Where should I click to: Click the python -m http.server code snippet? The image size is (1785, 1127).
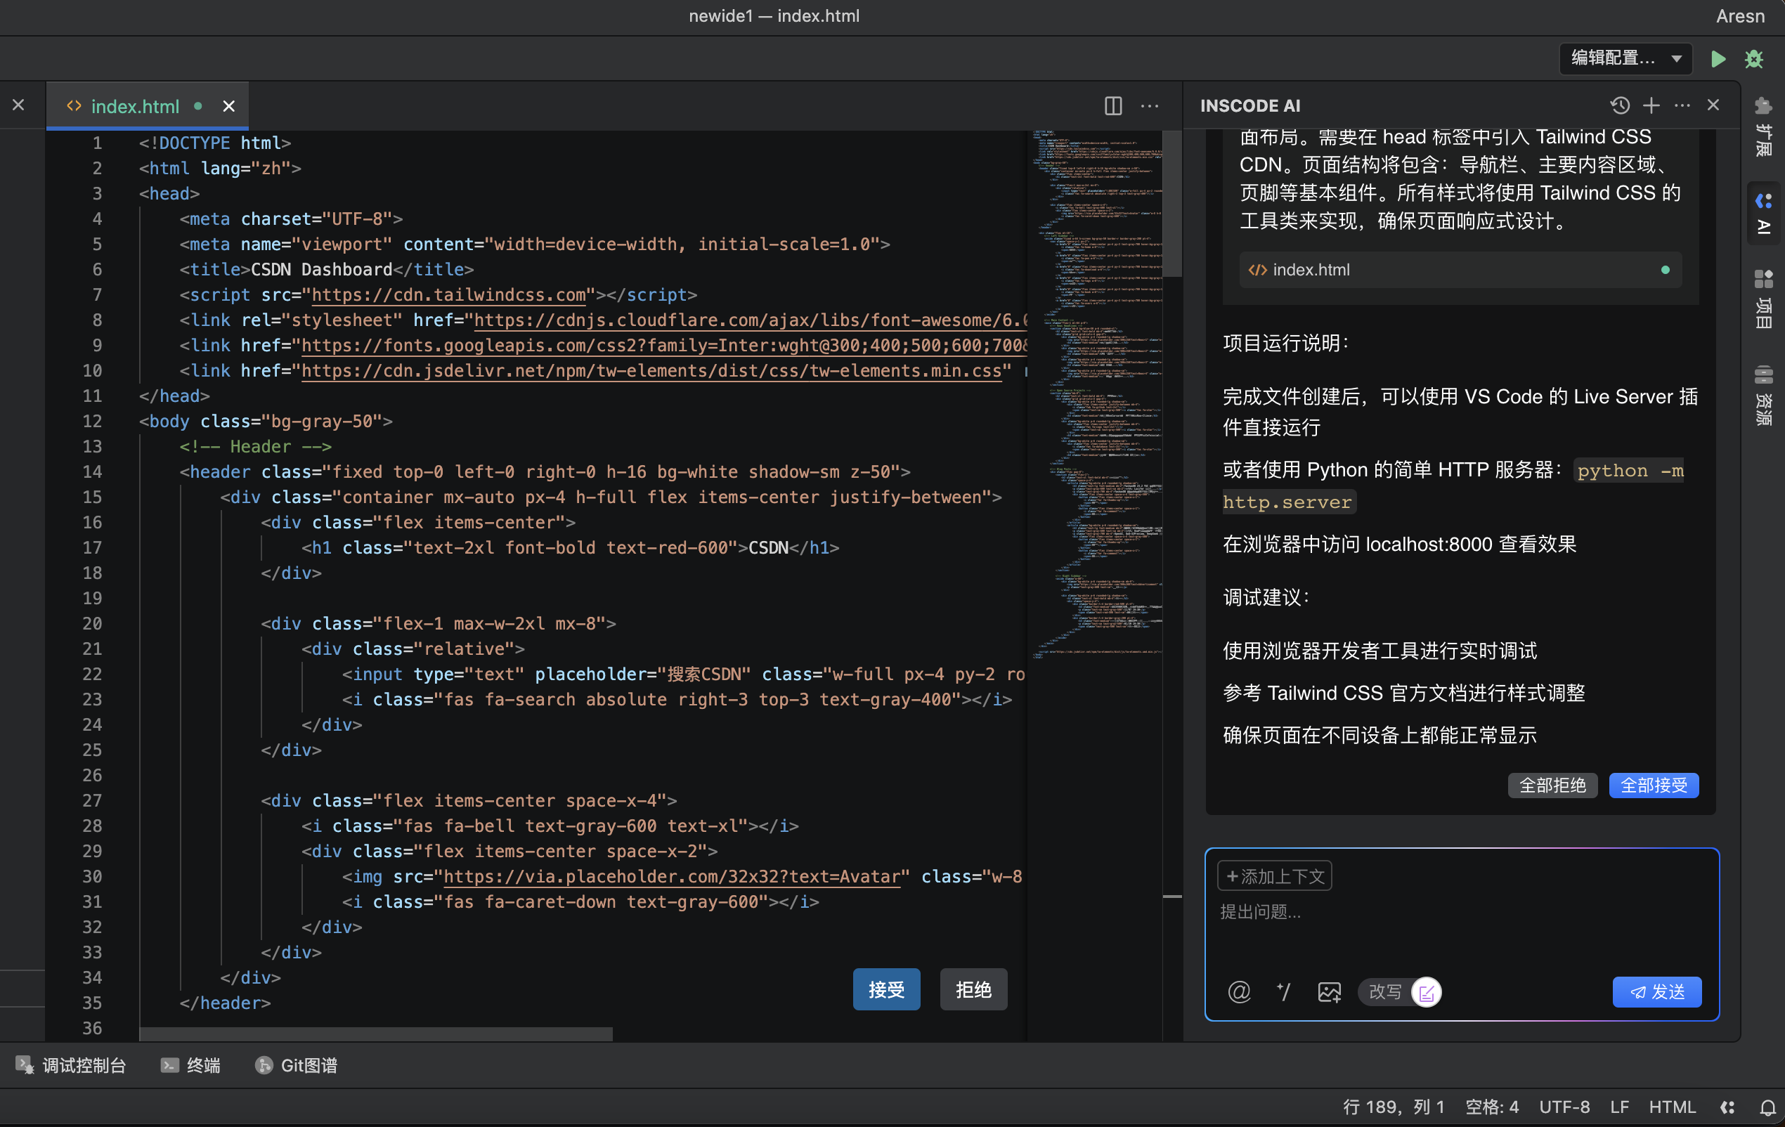pyautogui.click(x=1453, y=486)
